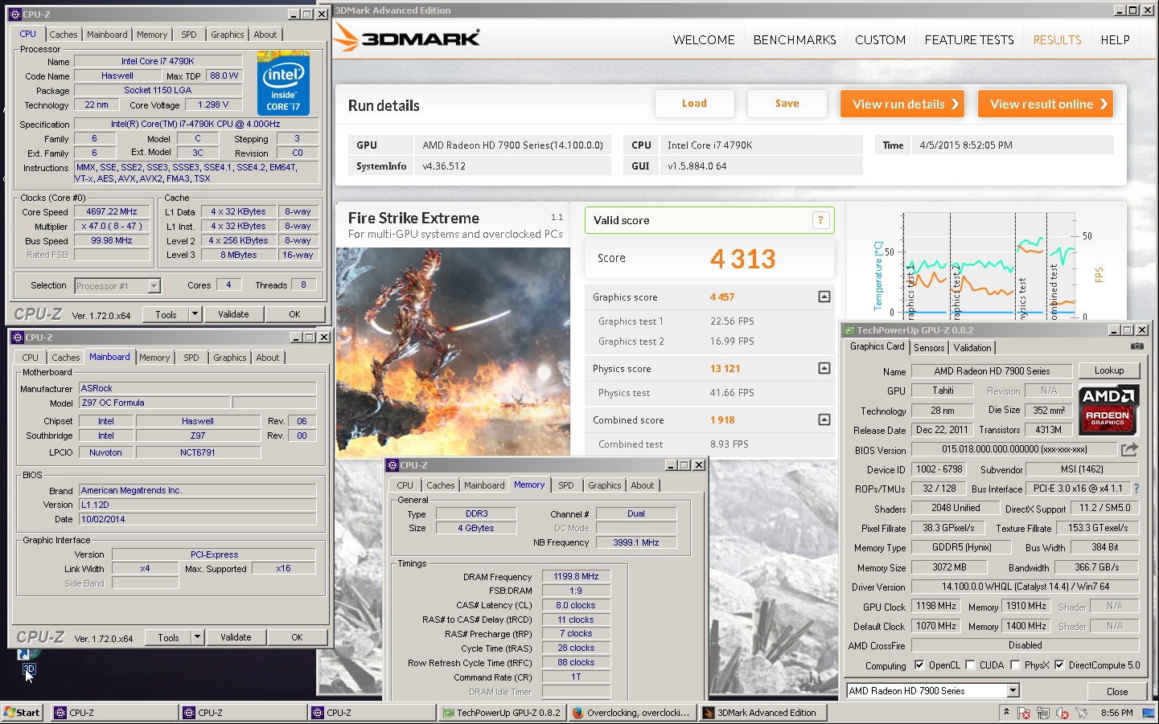
Task: Click View result online button
Action: pos(1046,104)
